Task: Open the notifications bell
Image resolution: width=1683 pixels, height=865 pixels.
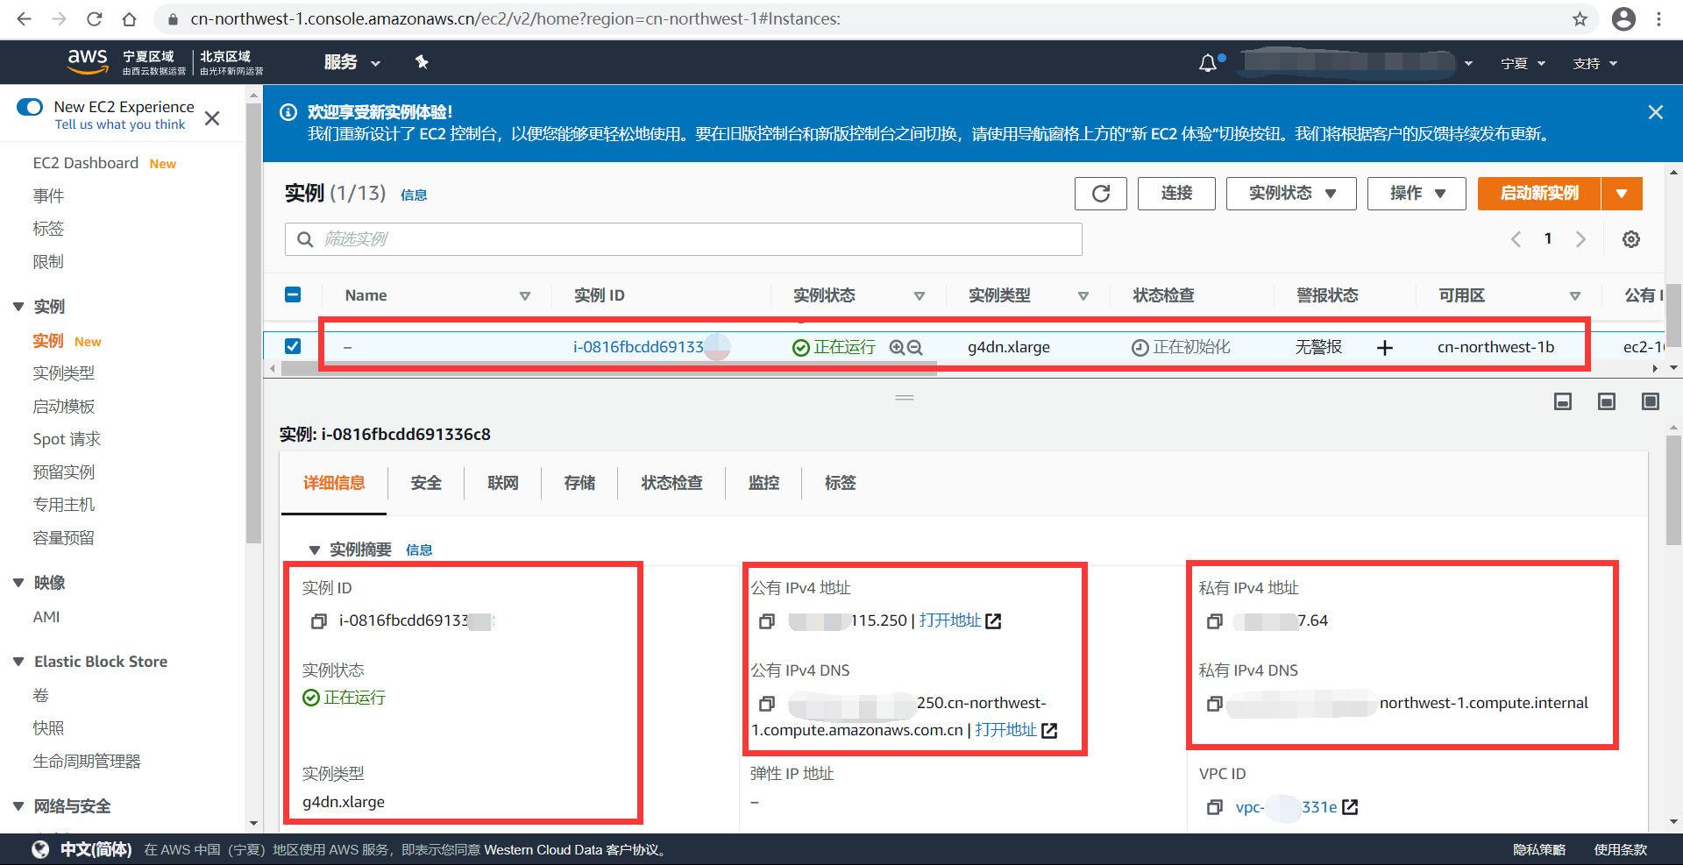Action: coord(1209,62)
